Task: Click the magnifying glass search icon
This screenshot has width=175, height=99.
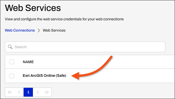Action: [x=10, y=47]
